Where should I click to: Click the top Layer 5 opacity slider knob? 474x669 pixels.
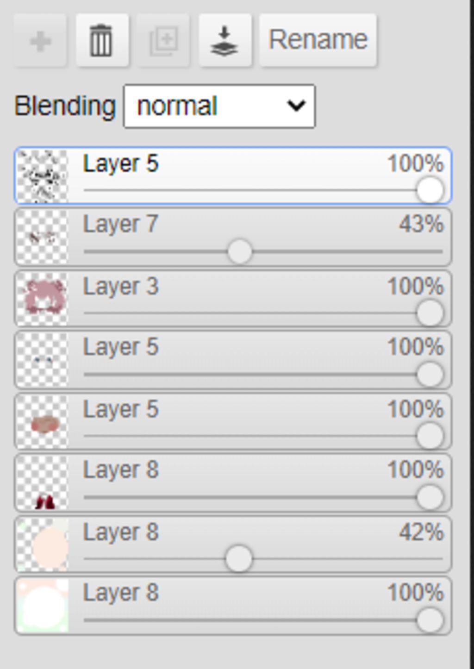tap(430, 190)
